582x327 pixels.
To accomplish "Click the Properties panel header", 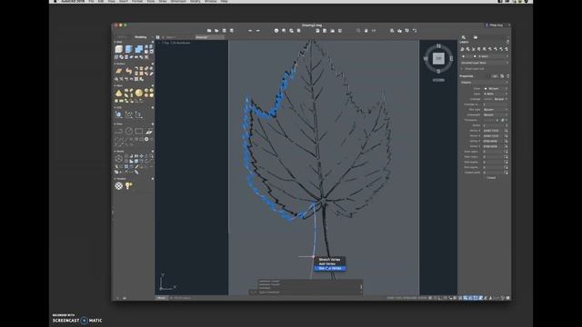I will pyautogui.click(x=467, y=76).
